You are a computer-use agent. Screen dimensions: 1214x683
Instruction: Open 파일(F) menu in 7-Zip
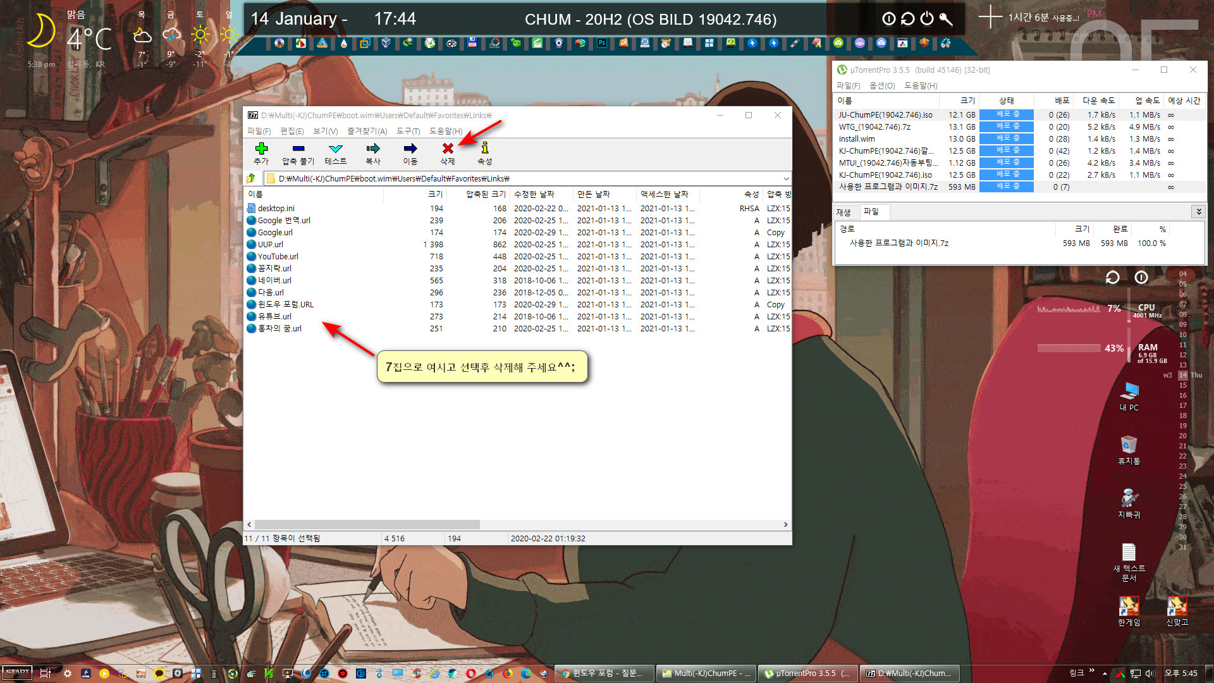tap(259, 131)
